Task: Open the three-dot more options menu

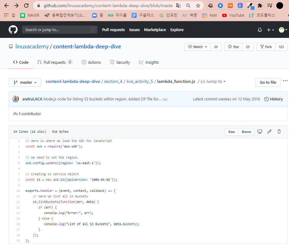Action: pos(285,81)
